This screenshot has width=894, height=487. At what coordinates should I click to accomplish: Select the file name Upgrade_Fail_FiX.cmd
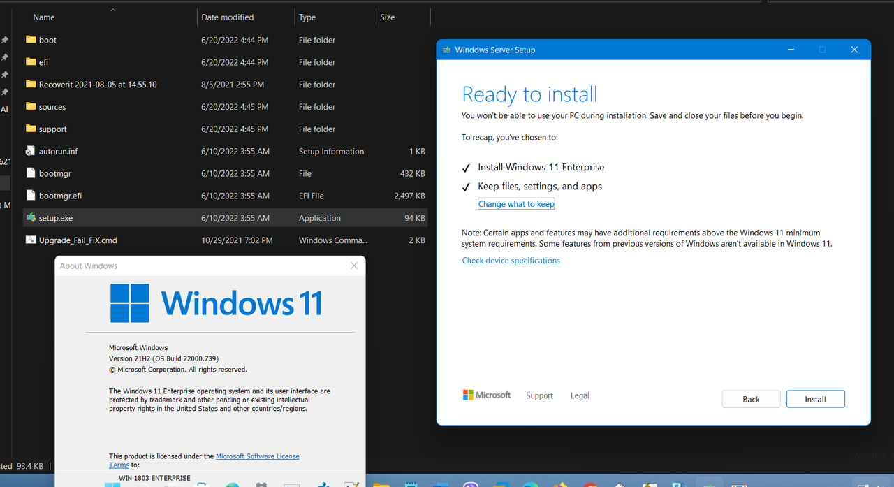point(78,240)
